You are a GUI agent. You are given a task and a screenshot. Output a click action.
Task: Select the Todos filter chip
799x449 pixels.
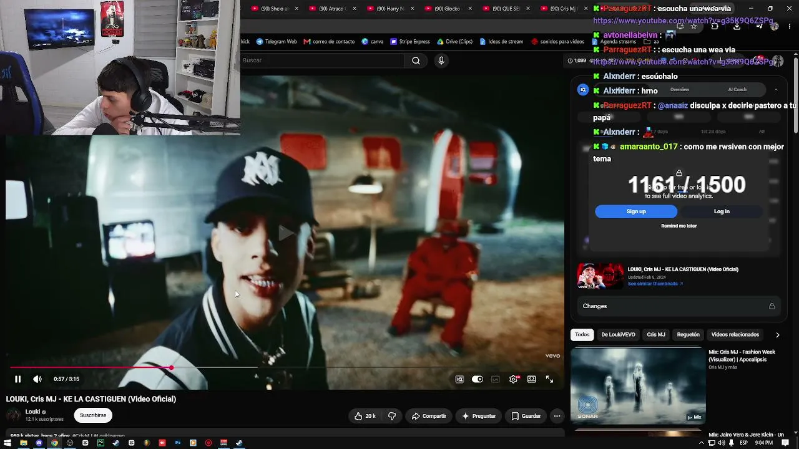click(x=582, y=335)
